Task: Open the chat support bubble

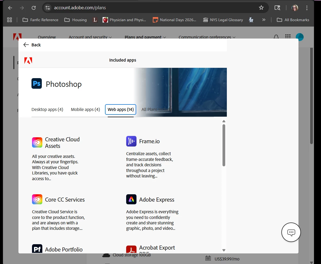Action: tap(291, 232)
